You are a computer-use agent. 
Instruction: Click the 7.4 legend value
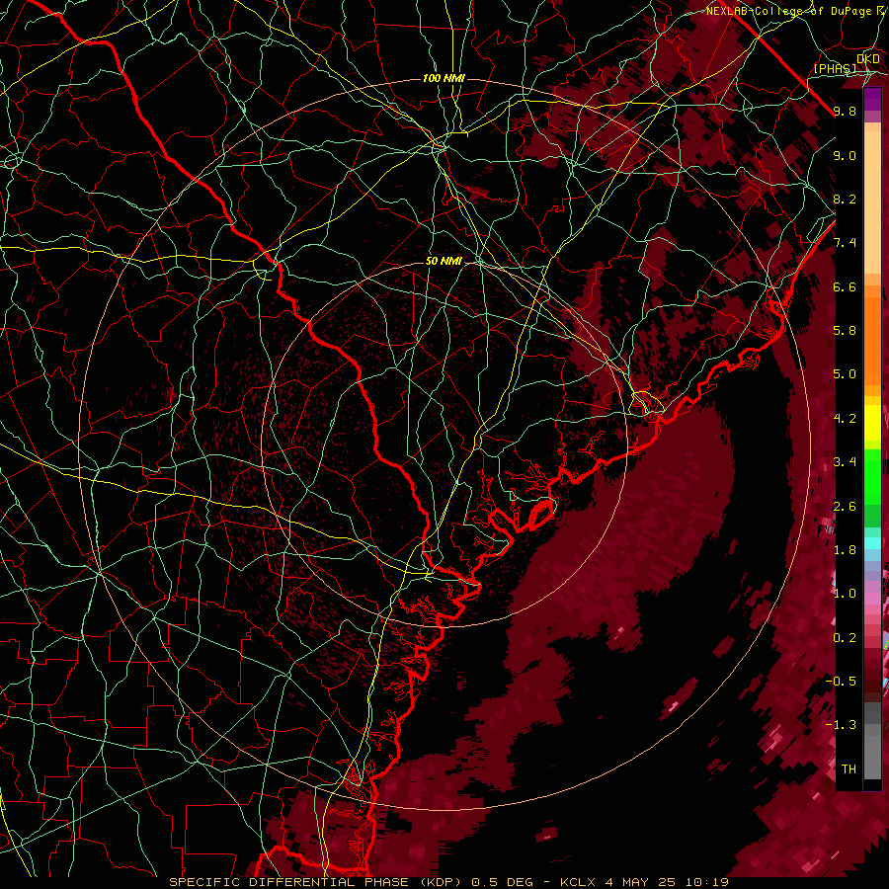(x=845, y=243)
